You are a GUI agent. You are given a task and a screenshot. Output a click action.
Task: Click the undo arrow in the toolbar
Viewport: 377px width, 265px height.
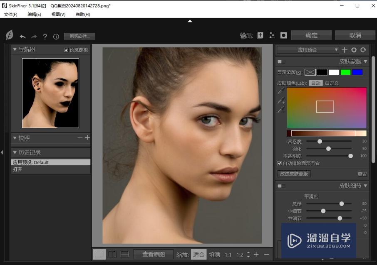click(x=22, y=37)
